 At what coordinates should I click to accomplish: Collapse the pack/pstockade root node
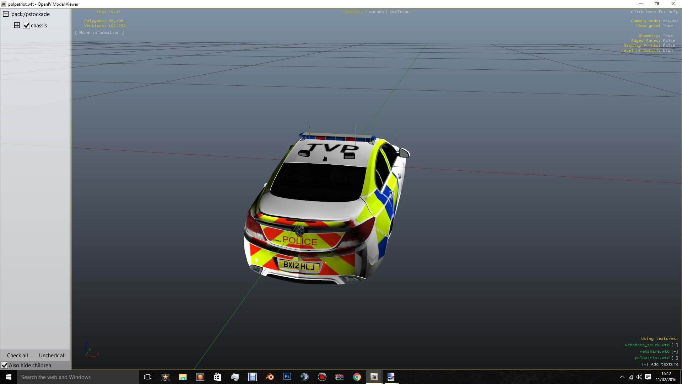[6, 14]
